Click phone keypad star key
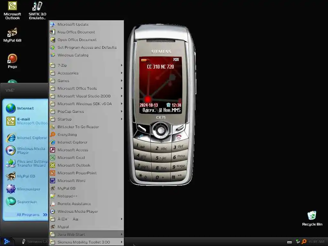The image size is (328, 246). click(143, 176)
